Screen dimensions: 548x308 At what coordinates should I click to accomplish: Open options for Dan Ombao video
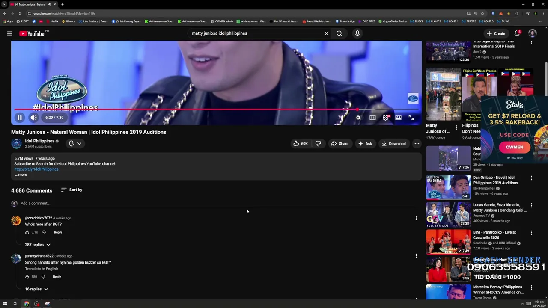click(531, 178)
